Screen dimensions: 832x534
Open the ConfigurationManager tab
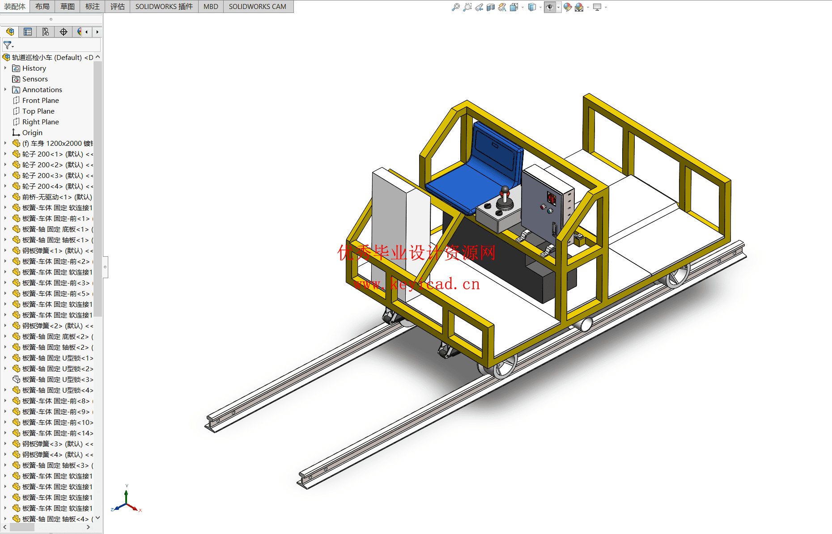(x=46, y=32)
